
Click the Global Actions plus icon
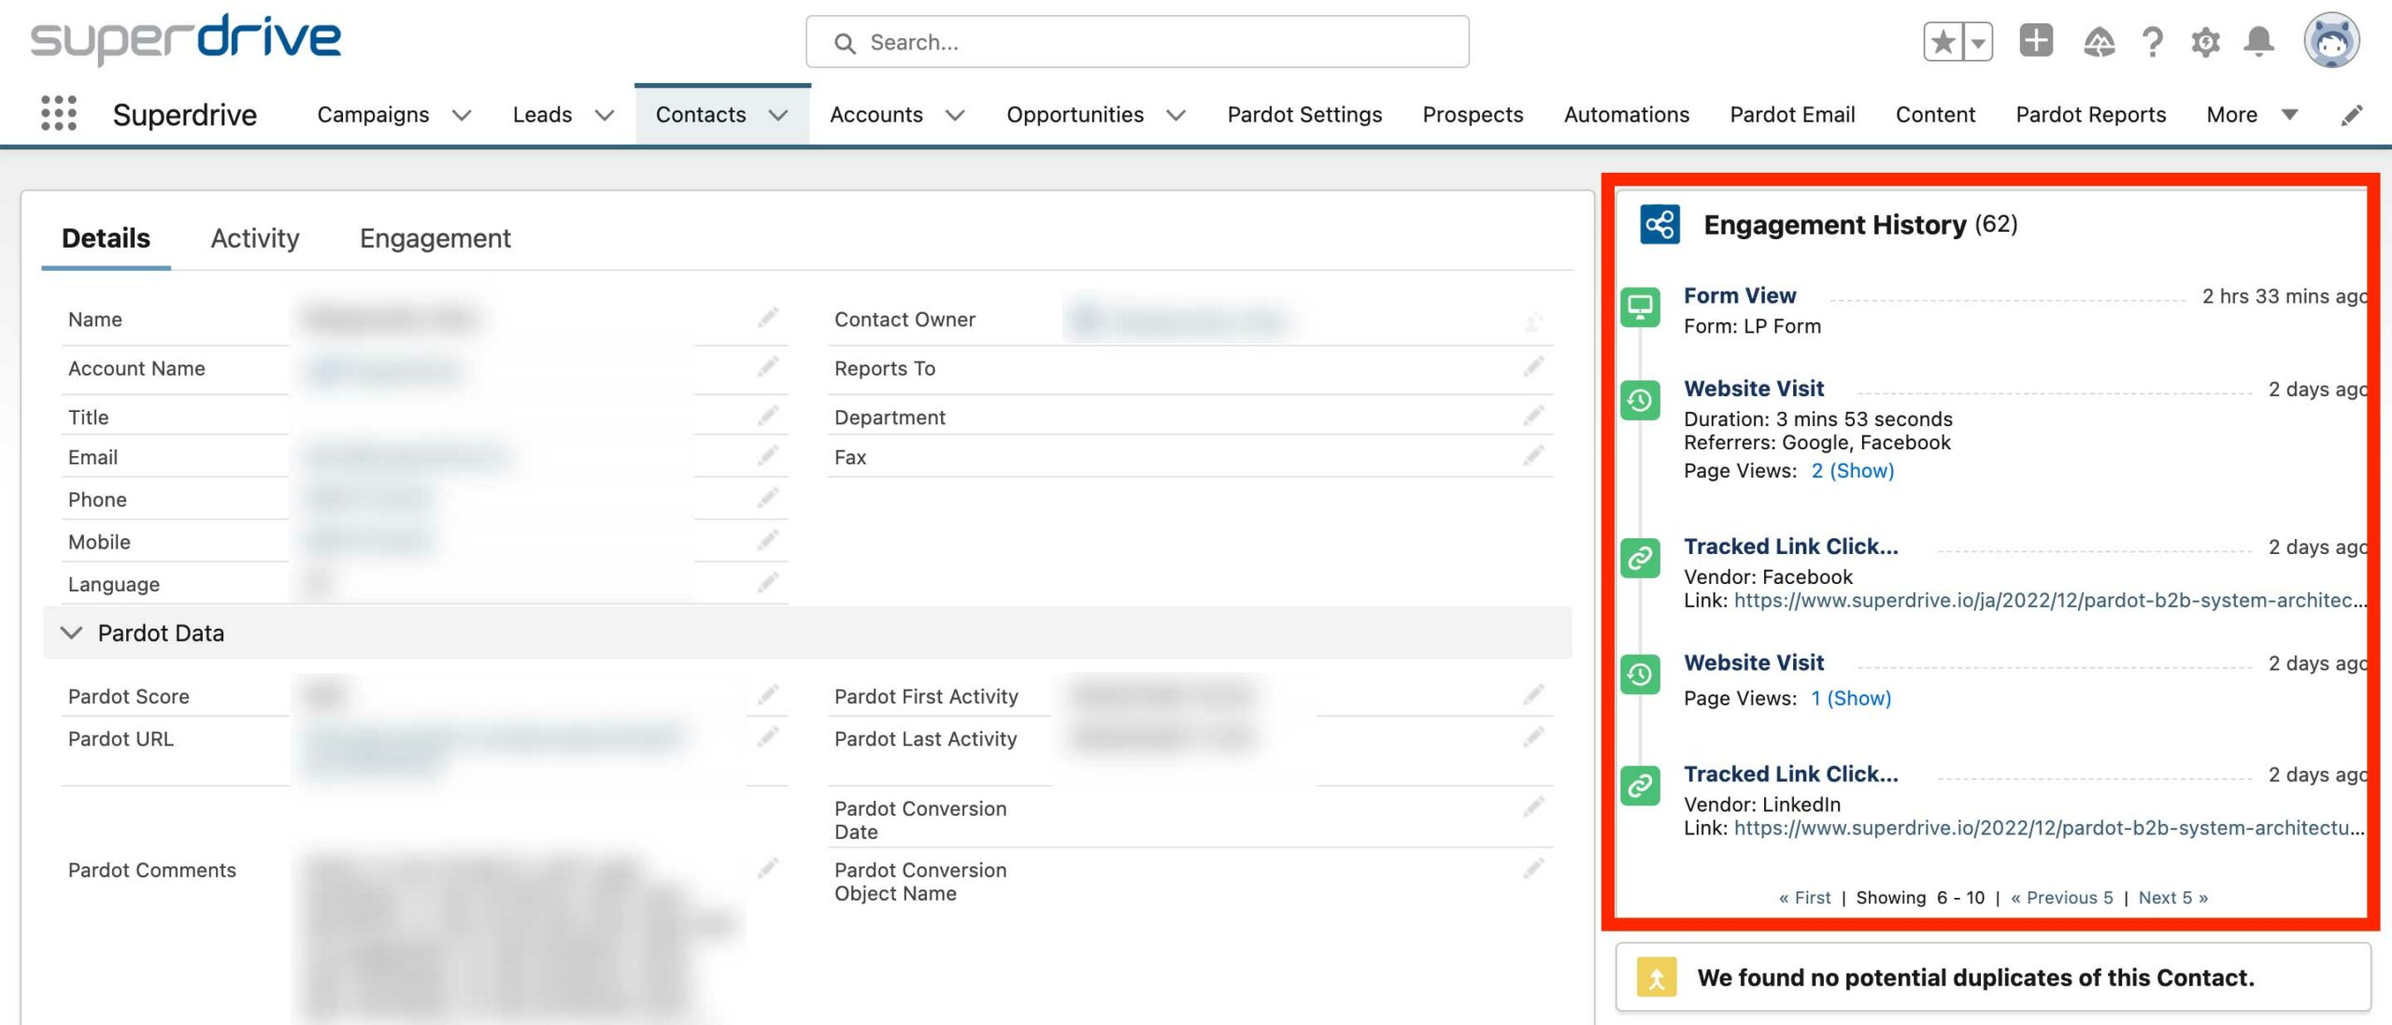pos(2036,41)
